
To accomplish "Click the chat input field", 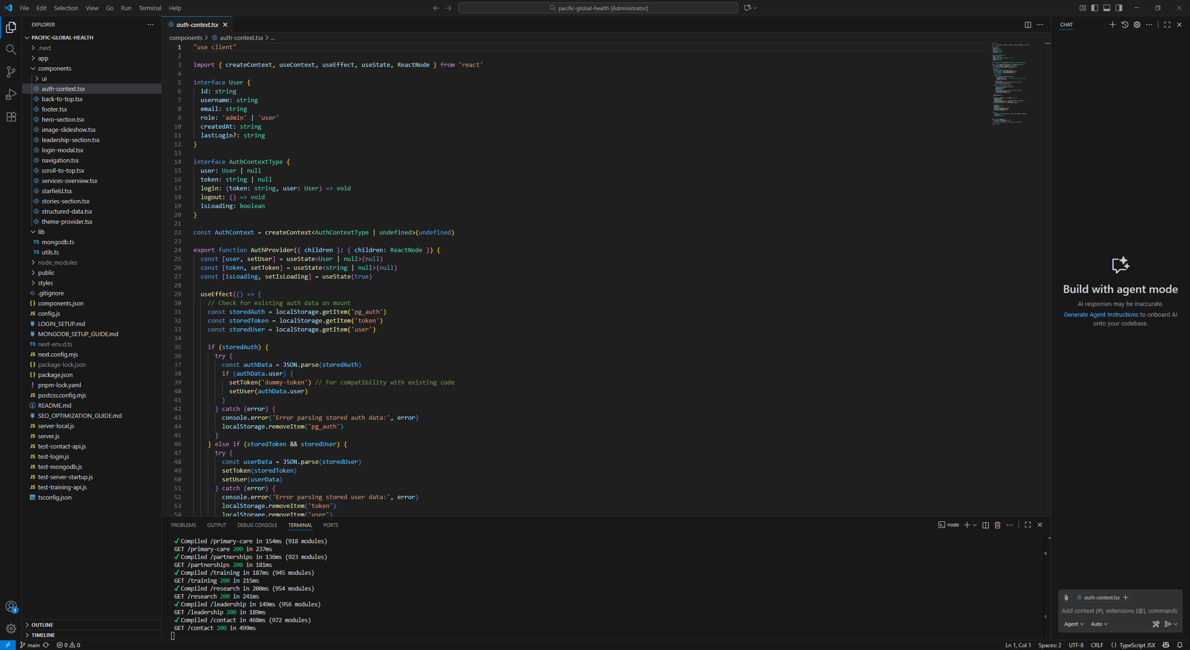I will tap(1119, 611).
